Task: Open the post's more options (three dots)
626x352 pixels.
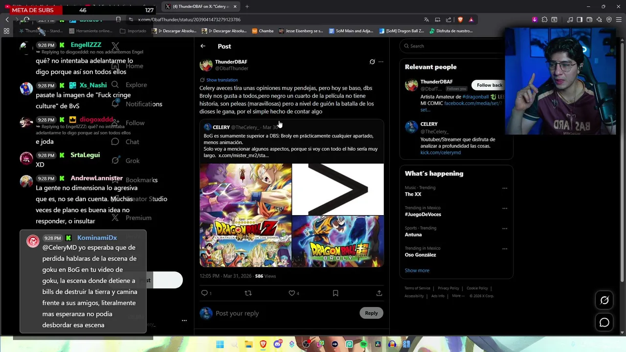Action: (381, 62)
